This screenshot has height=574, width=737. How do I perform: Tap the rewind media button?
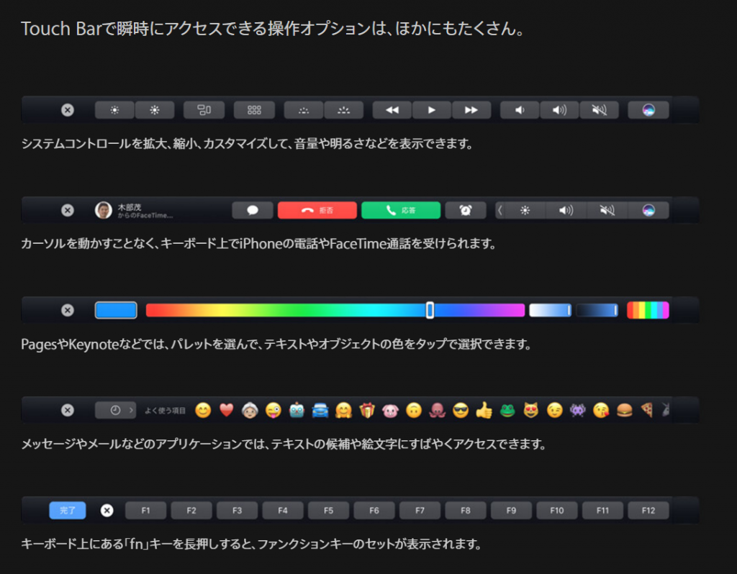click(x=392, y=110)
